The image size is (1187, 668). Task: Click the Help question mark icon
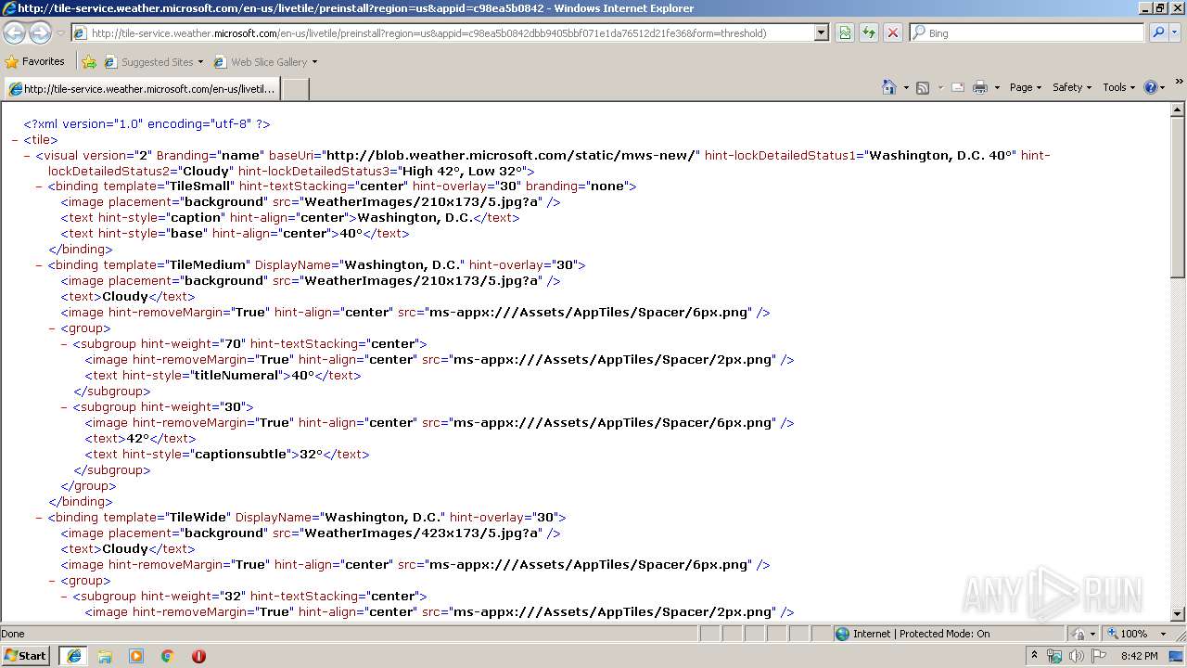[x=1150, y=87]
